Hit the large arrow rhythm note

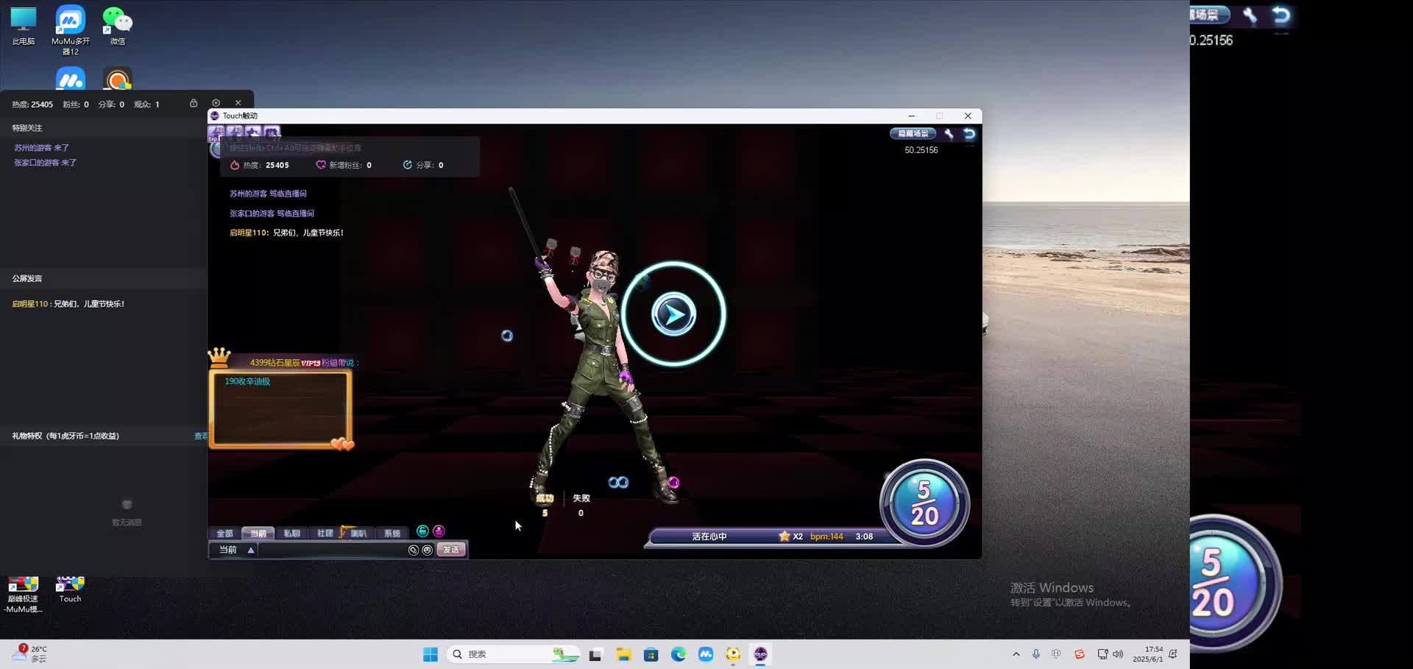(673, 314)
